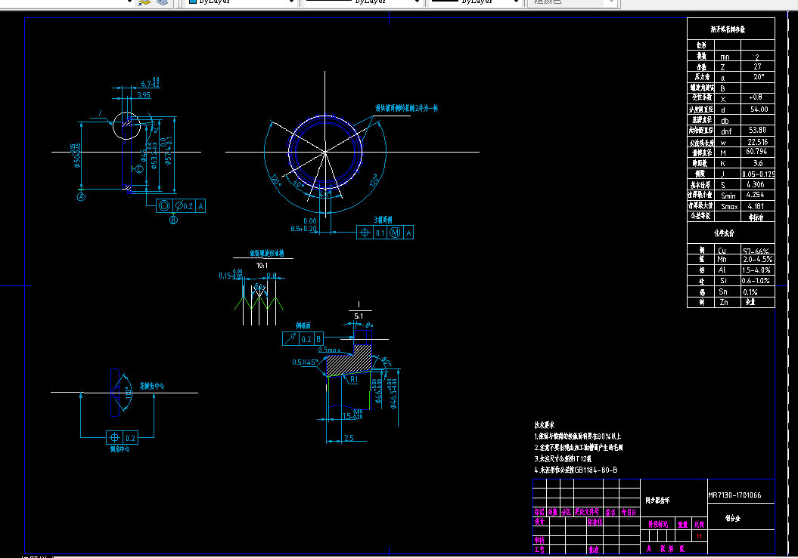
Task: Select the 10:1 detail scale label
Action: (262, 265)
